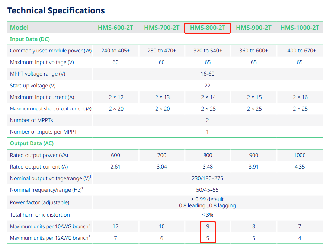Click the Input Data (DC) section label
The height and width of the screenshot is (246, 333).
pyautogui.click(x=30, y=39)
